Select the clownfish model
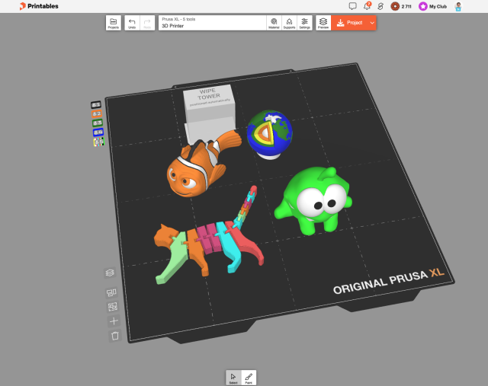The width and height of the screenshot is (488, 386). (x=196, y=169)
